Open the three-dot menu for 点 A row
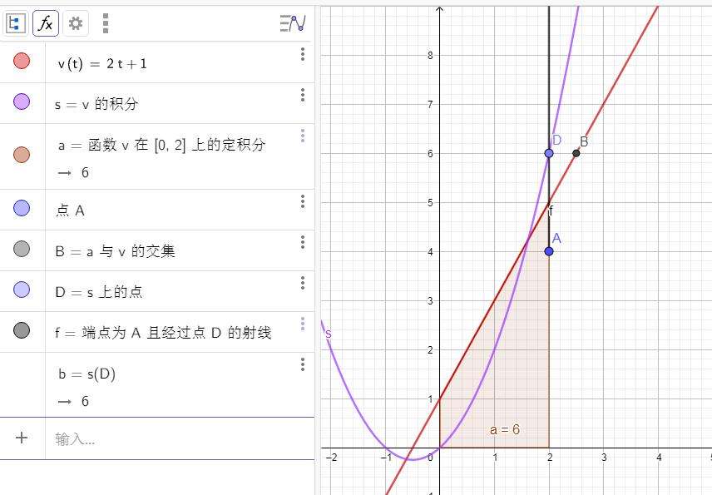 302,202
